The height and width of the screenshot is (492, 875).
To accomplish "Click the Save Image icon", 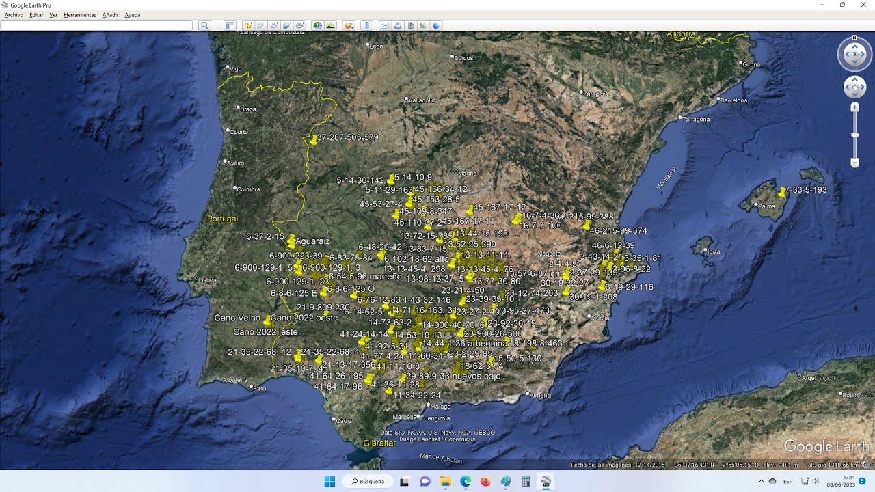I will (x=411, y=25).
